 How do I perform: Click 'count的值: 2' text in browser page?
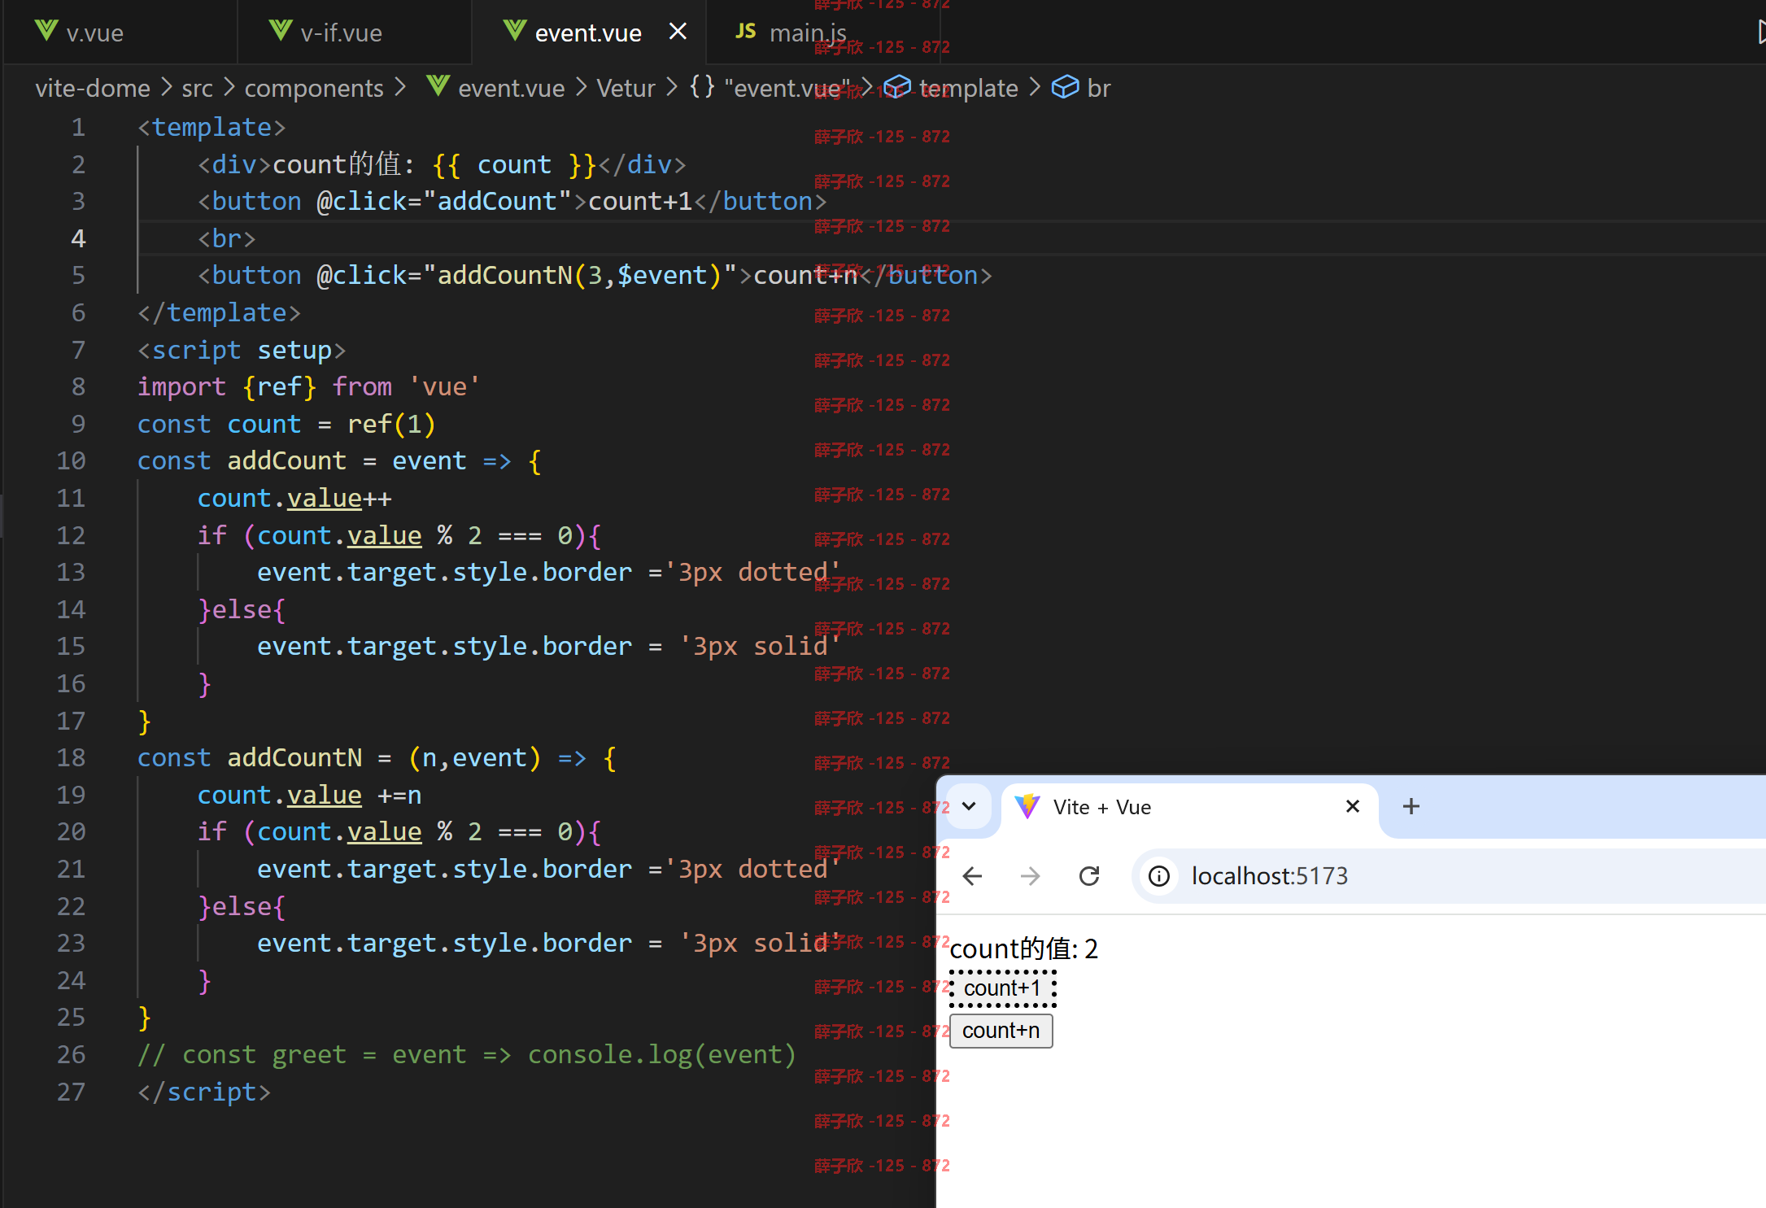[x=1024, y=949]
